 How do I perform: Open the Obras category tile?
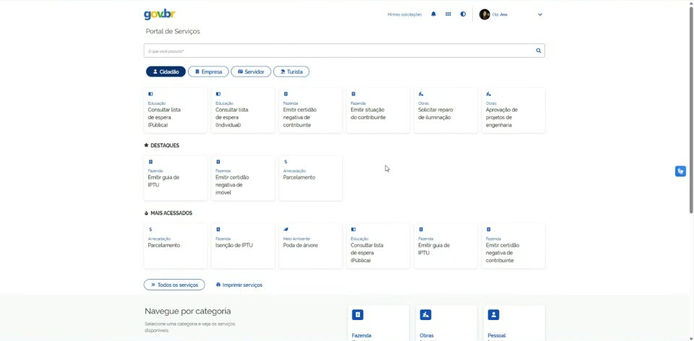(446, 324)
